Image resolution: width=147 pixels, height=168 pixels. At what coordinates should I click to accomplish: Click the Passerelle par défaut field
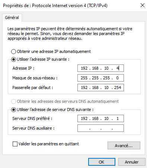[x=100, y=88]
